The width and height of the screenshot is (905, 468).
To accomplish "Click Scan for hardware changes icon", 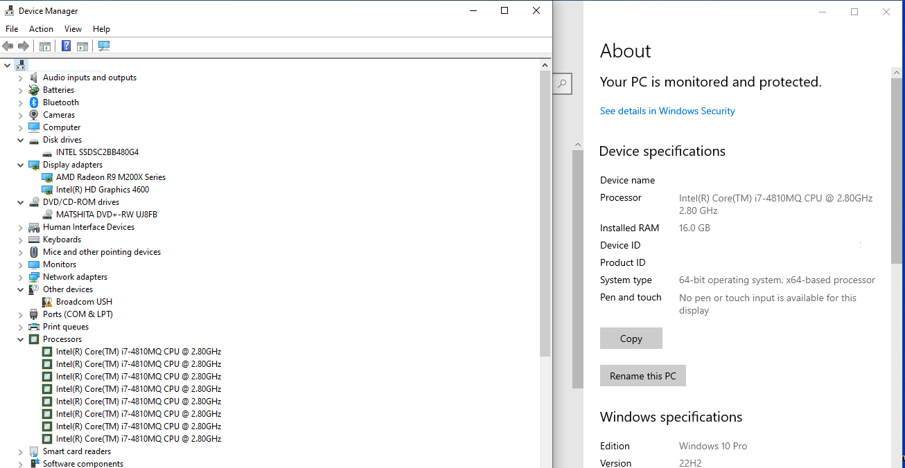I will (x=104, y=46).
